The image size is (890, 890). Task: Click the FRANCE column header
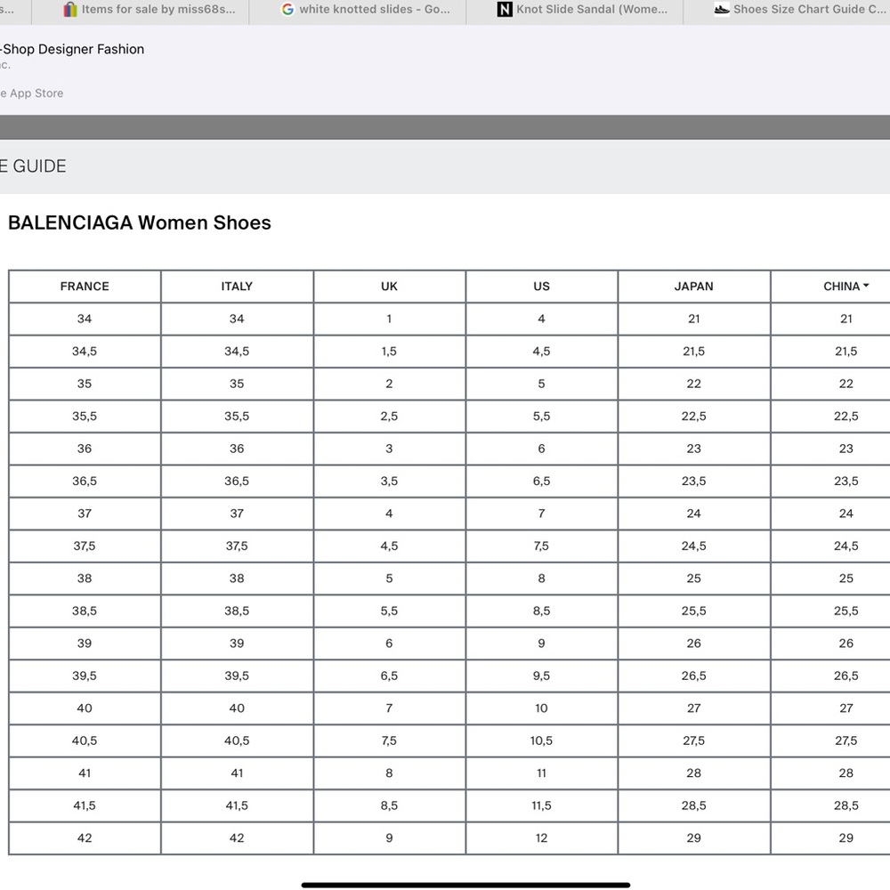point(85,287)
